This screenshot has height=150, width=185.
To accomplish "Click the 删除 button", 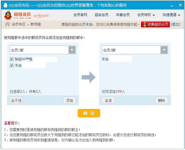I will click(161, 100).
